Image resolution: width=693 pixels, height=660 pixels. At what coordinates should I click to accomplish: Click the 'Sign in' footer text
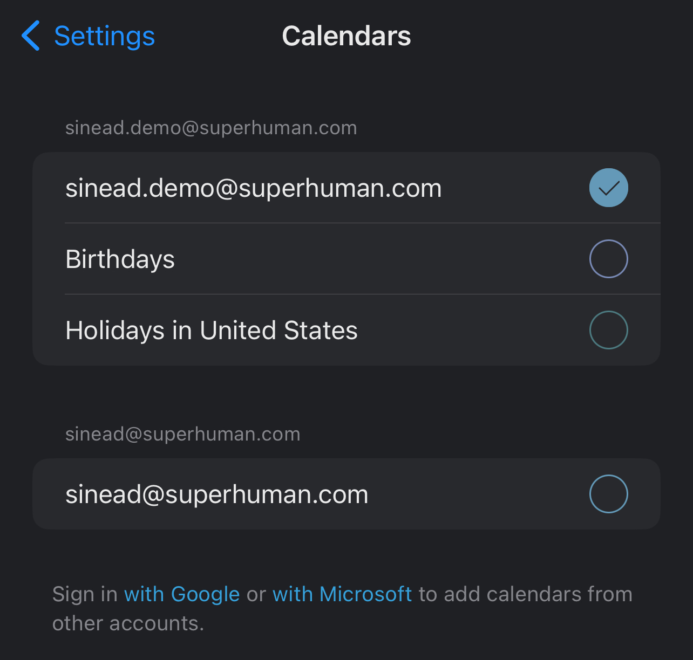click(x=85, y=594)
